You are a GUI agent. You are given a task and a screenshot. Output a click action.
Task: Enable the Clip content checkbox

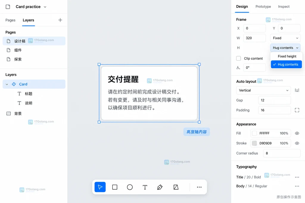click(239, 58)
